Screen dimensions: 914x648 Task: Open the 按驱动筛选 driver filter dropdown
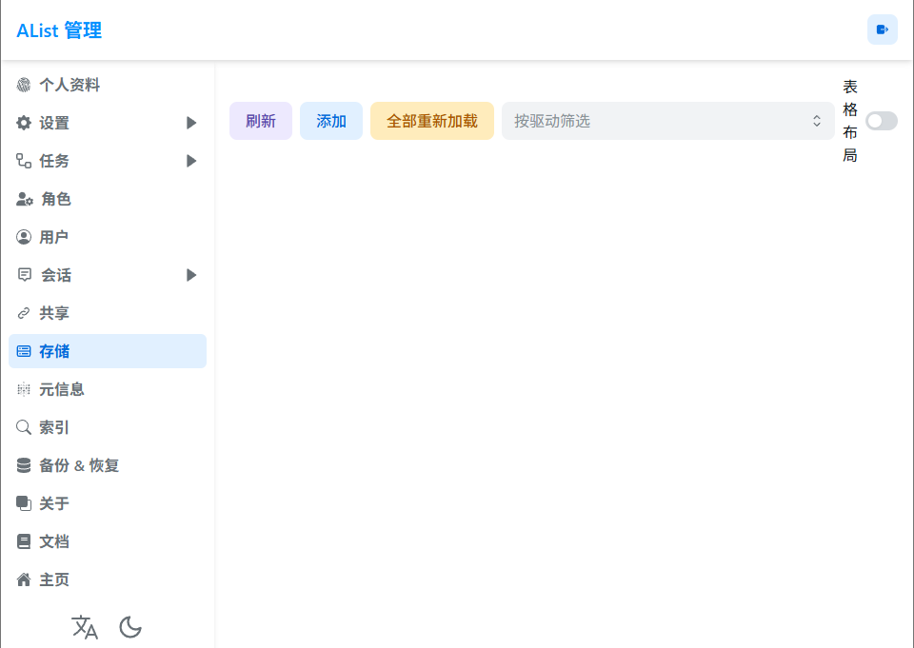pos(668,121)
